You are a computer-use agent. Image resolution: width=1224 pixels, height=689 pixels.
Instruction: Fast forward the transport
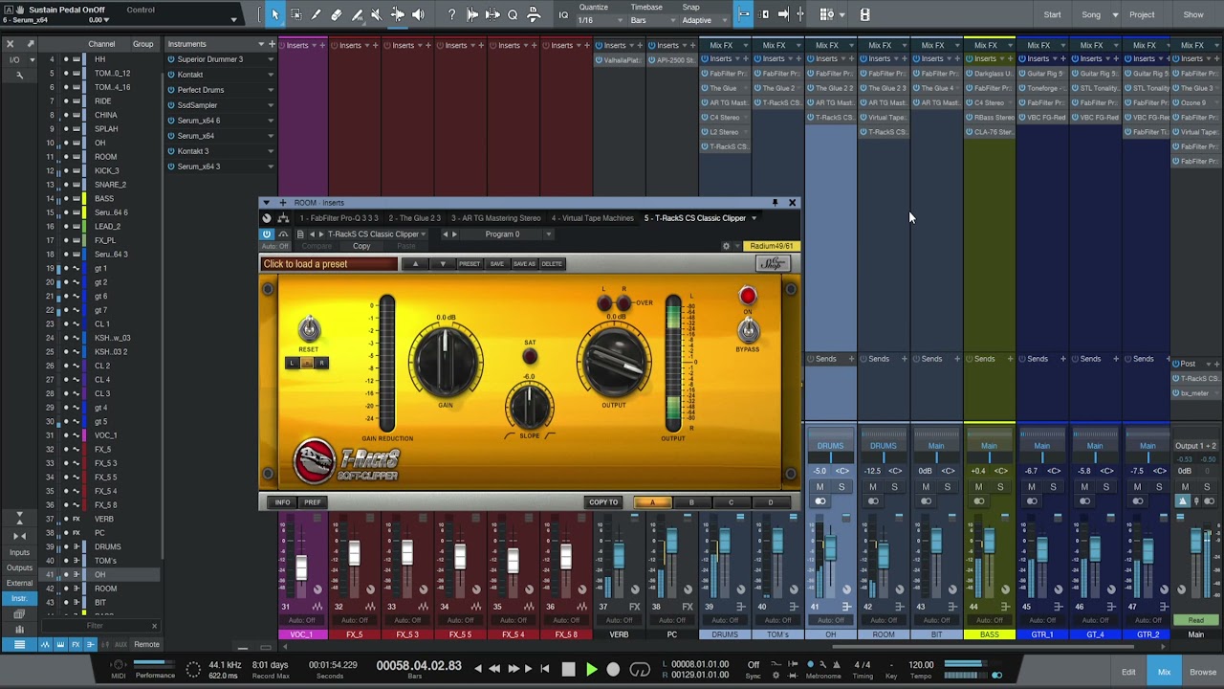pos(513,670)
